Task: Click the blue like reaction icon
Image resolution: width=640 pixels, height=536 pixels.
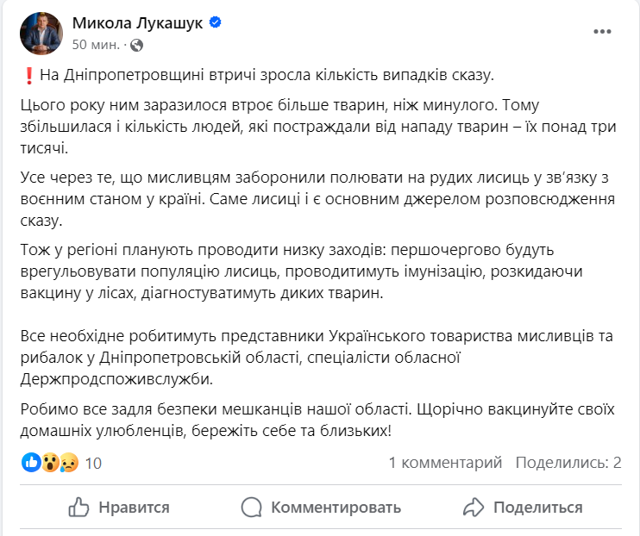Action: 31,463
